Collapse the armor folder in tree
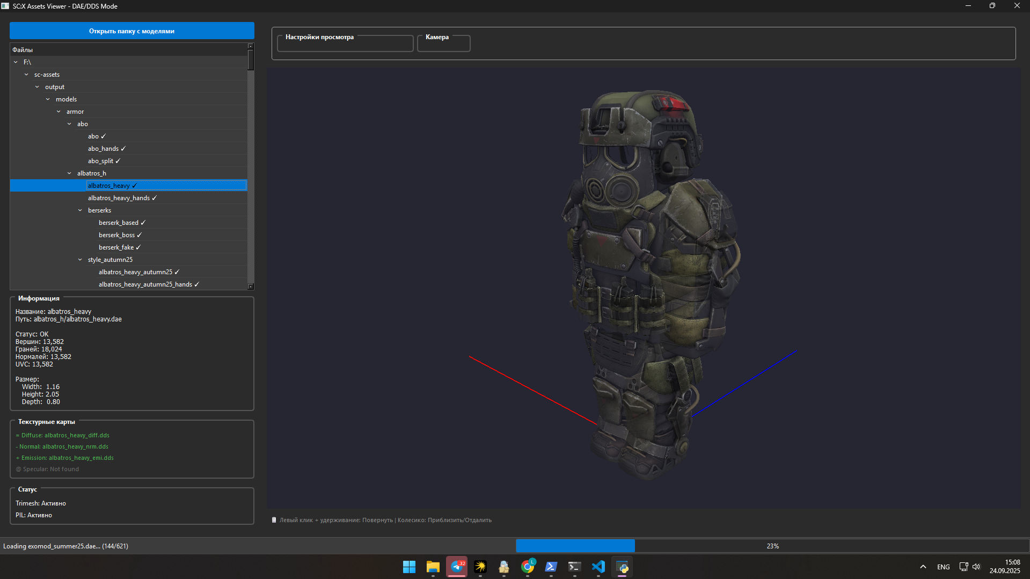This screenshot has height=579, width=1030. pyautogui.click(x=59, y=112)
